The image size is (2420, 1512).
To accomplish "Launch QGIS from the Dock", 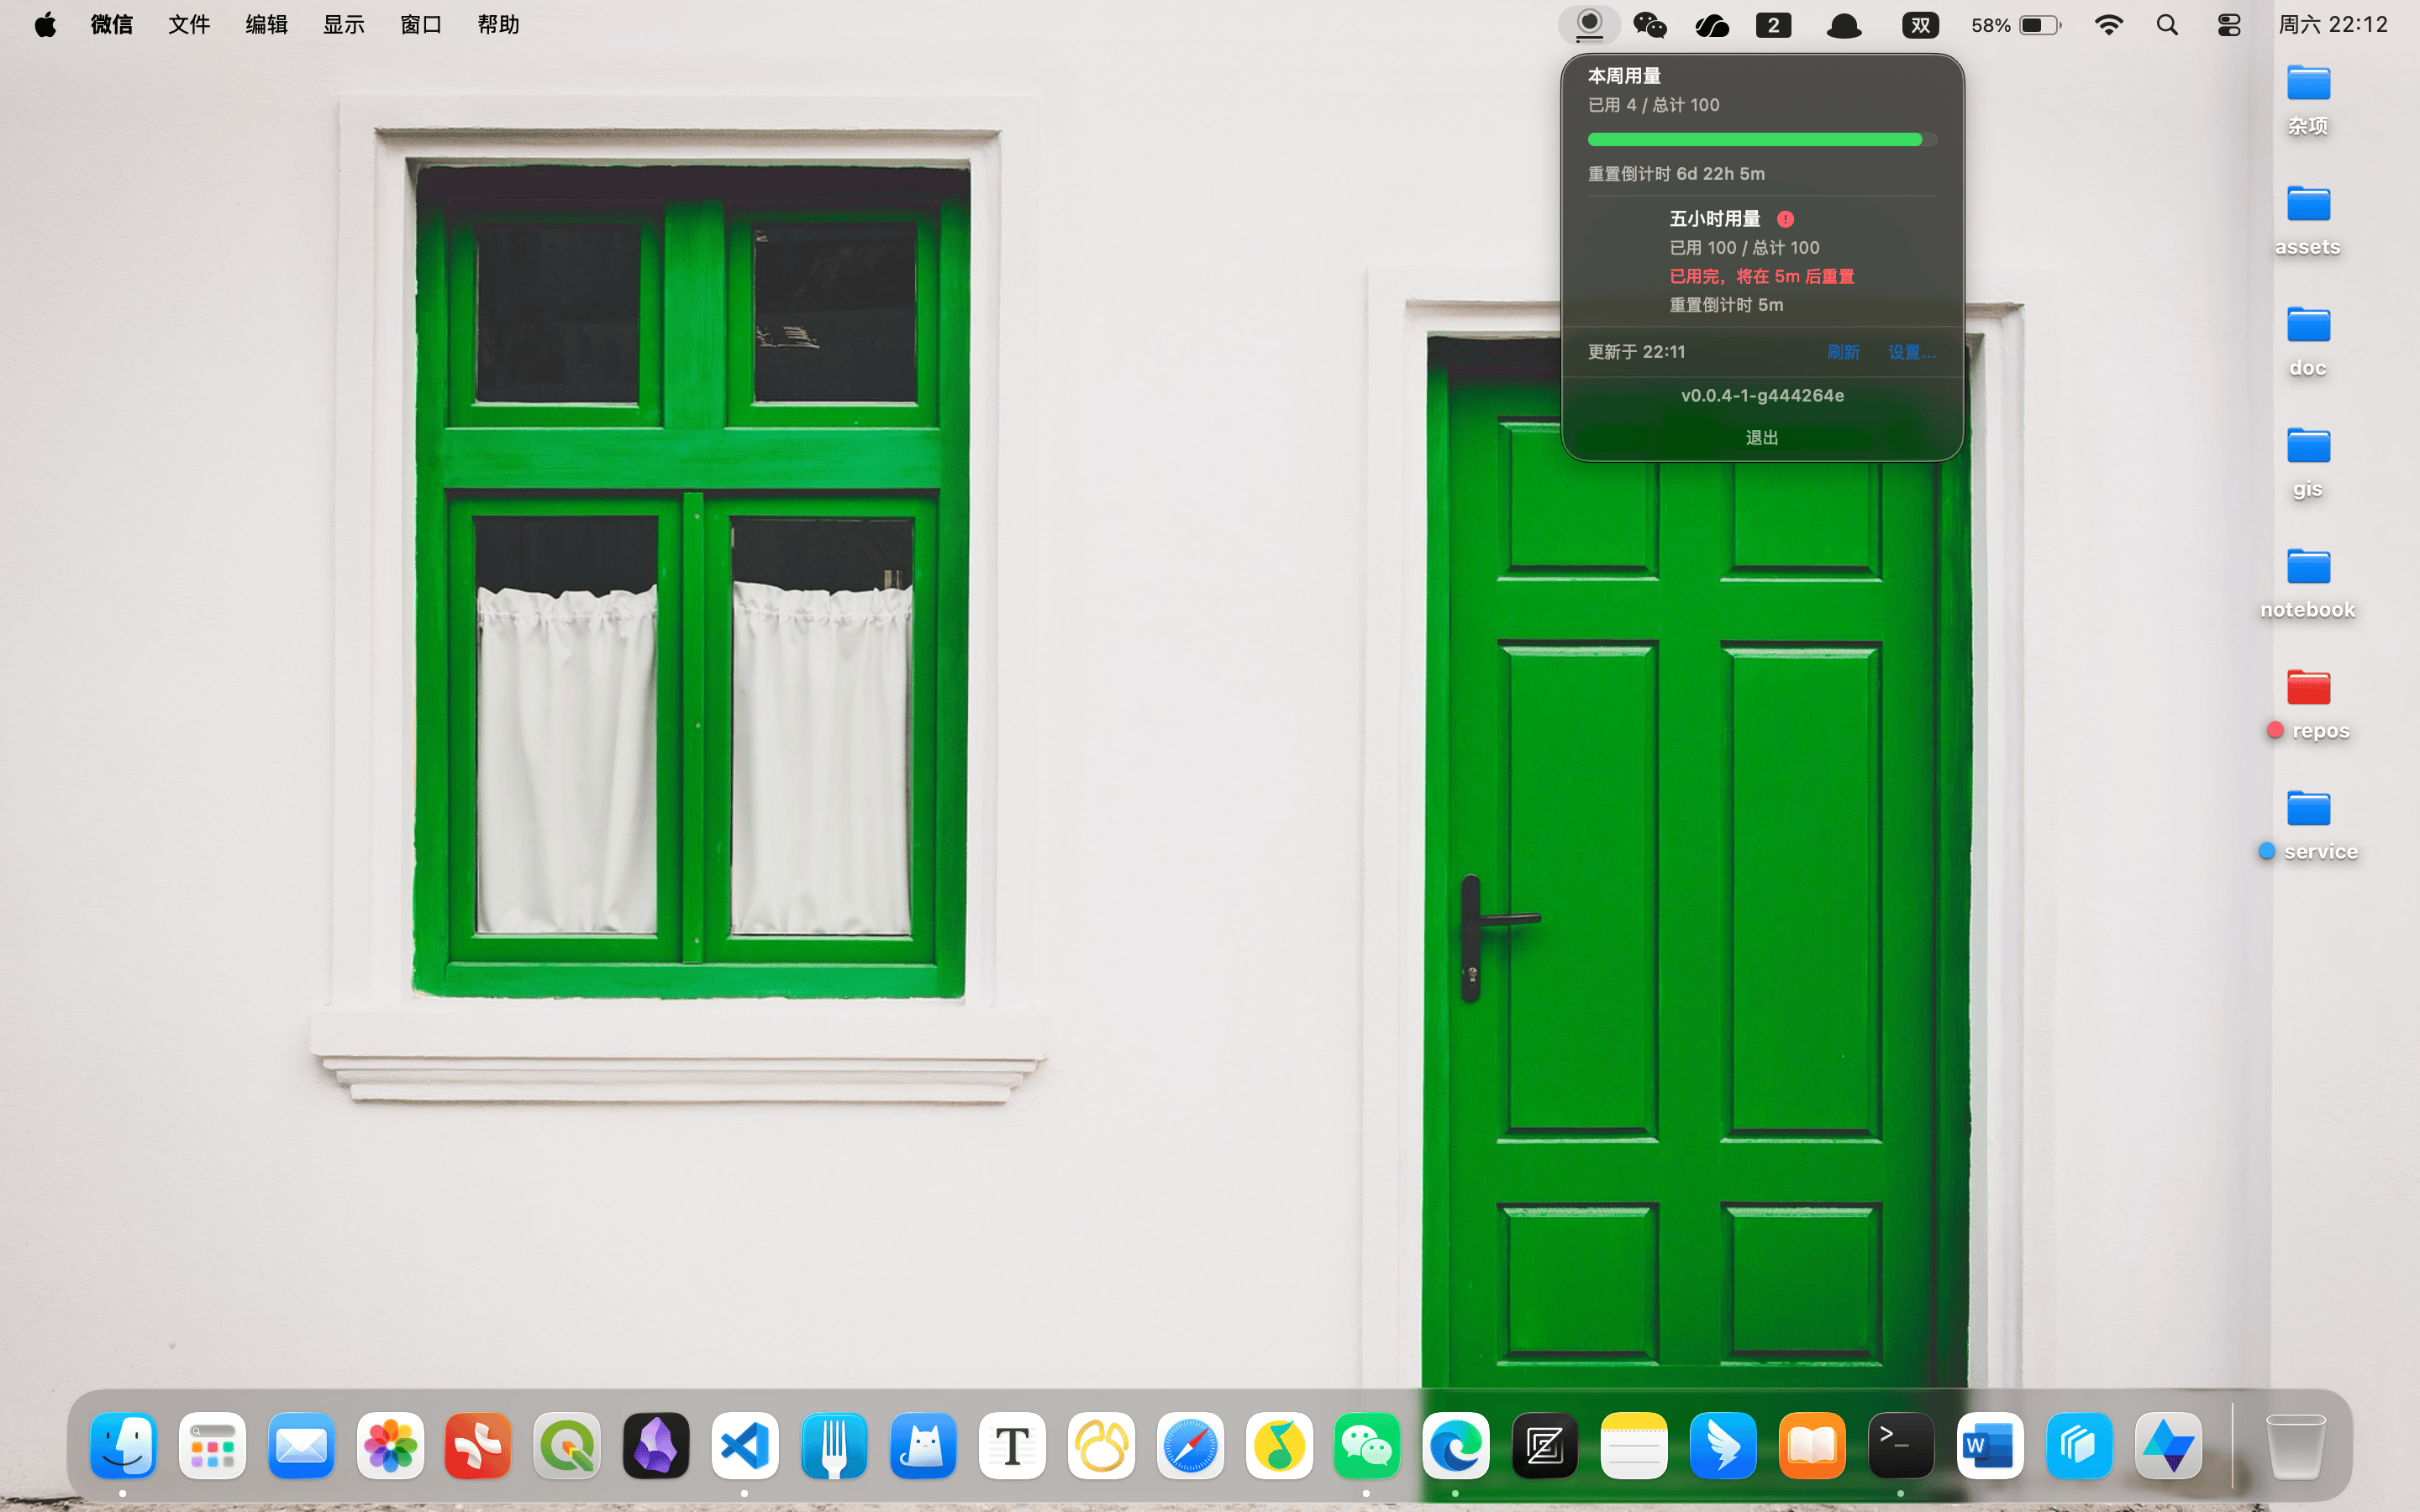I will pyautogui.click(x=567, y=1446).
